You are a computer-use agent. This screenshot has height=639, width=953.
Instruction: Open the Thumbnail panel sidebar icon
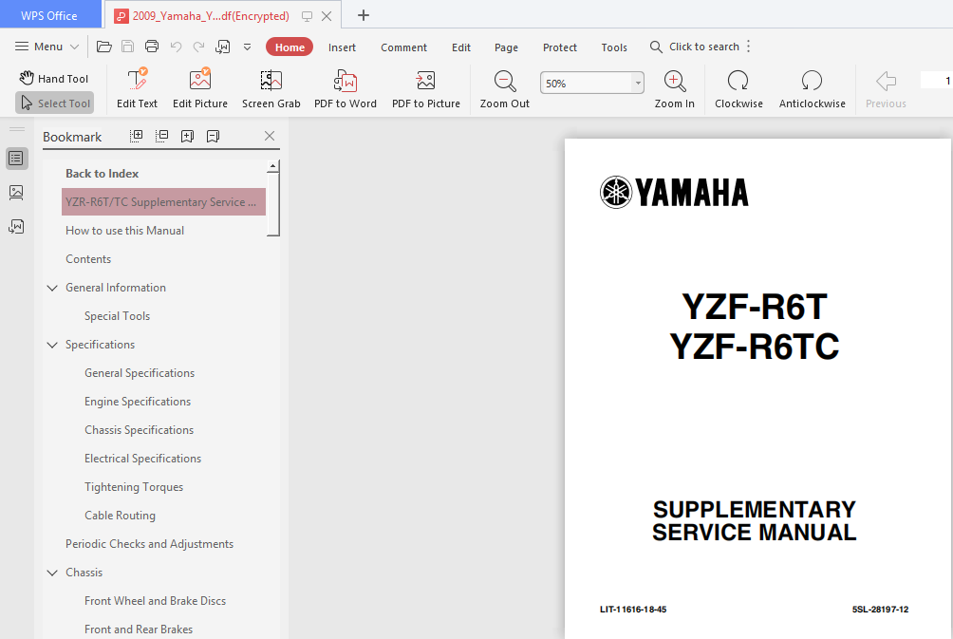tap(16, 193)
